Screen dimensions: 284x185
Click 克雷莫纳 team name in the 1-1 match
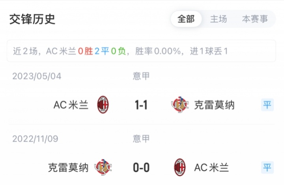[x=215, y=105]
